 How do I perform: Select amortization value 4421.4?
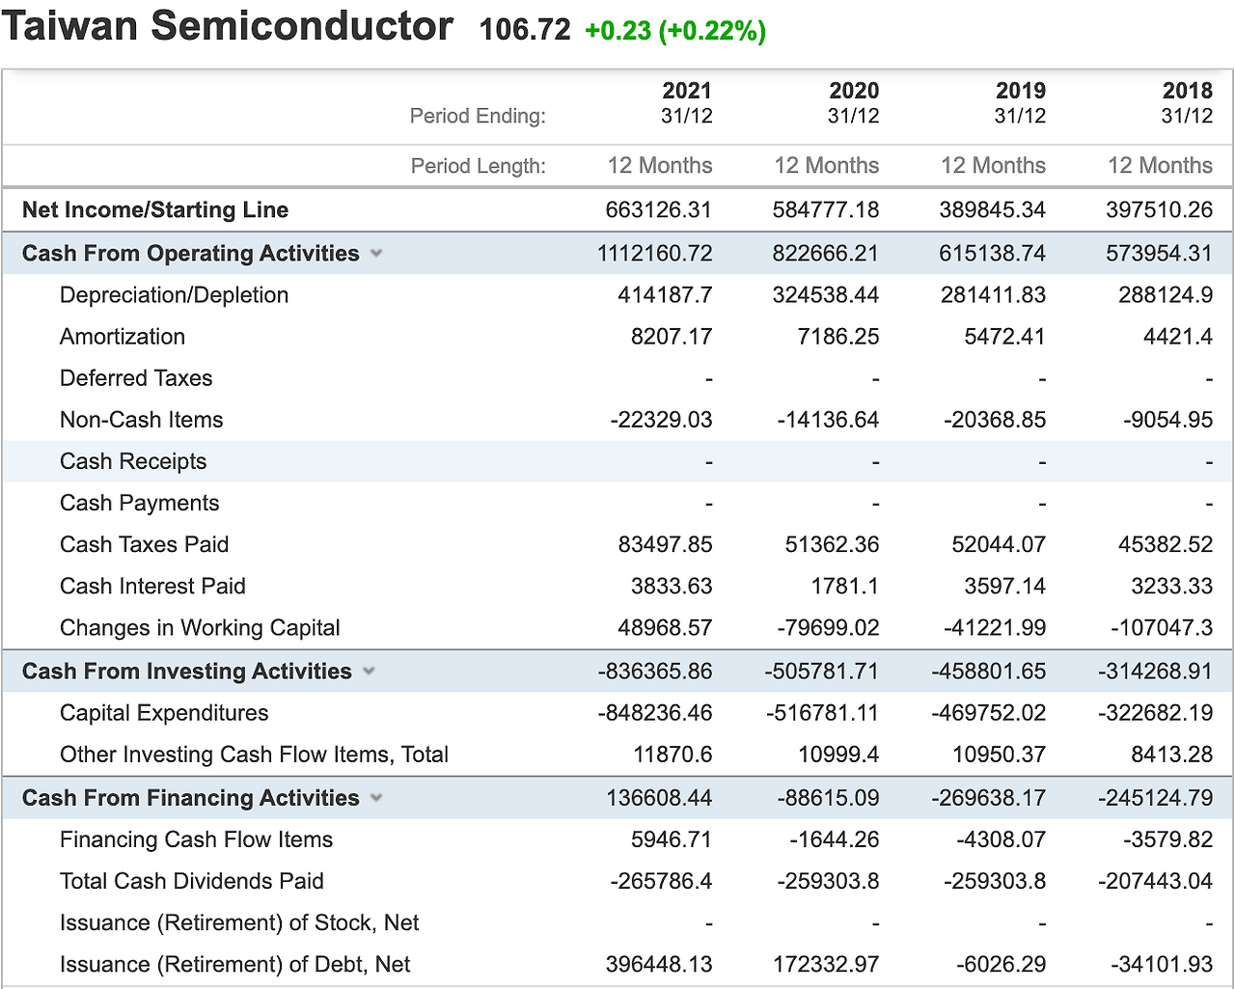tap(1178, 337)
